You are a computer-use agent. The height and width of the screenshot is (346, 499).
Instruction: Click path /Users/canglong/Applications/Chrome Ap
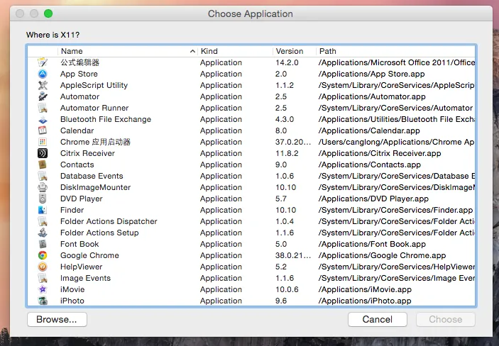point(397,142)
